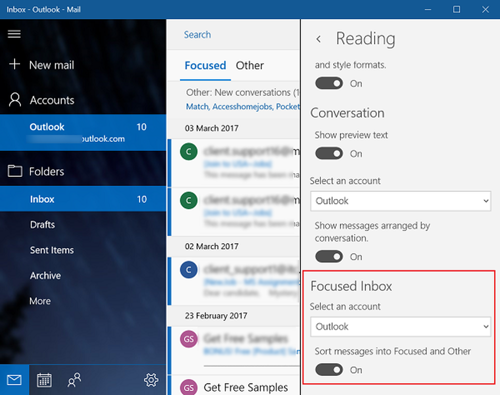Image resolution: width=500 pixels, height=395 pixels.
Task: Click the New mail plus icon
Action: coord(14,64)
